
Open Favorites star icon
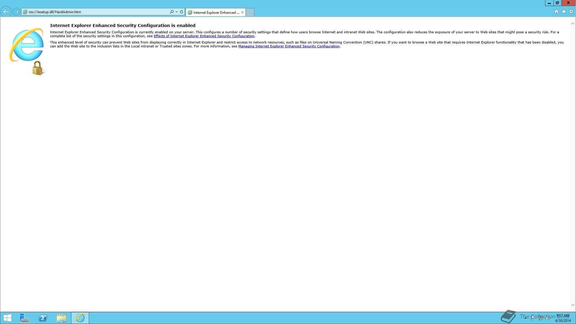(564, 12)
